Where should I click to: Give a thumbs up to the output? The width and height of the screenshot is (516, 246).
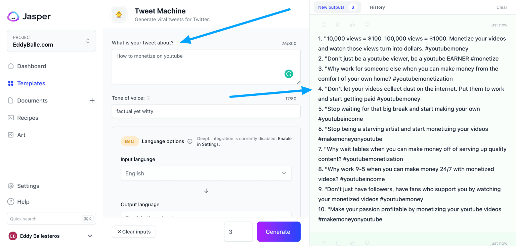[x=352, y=25]
